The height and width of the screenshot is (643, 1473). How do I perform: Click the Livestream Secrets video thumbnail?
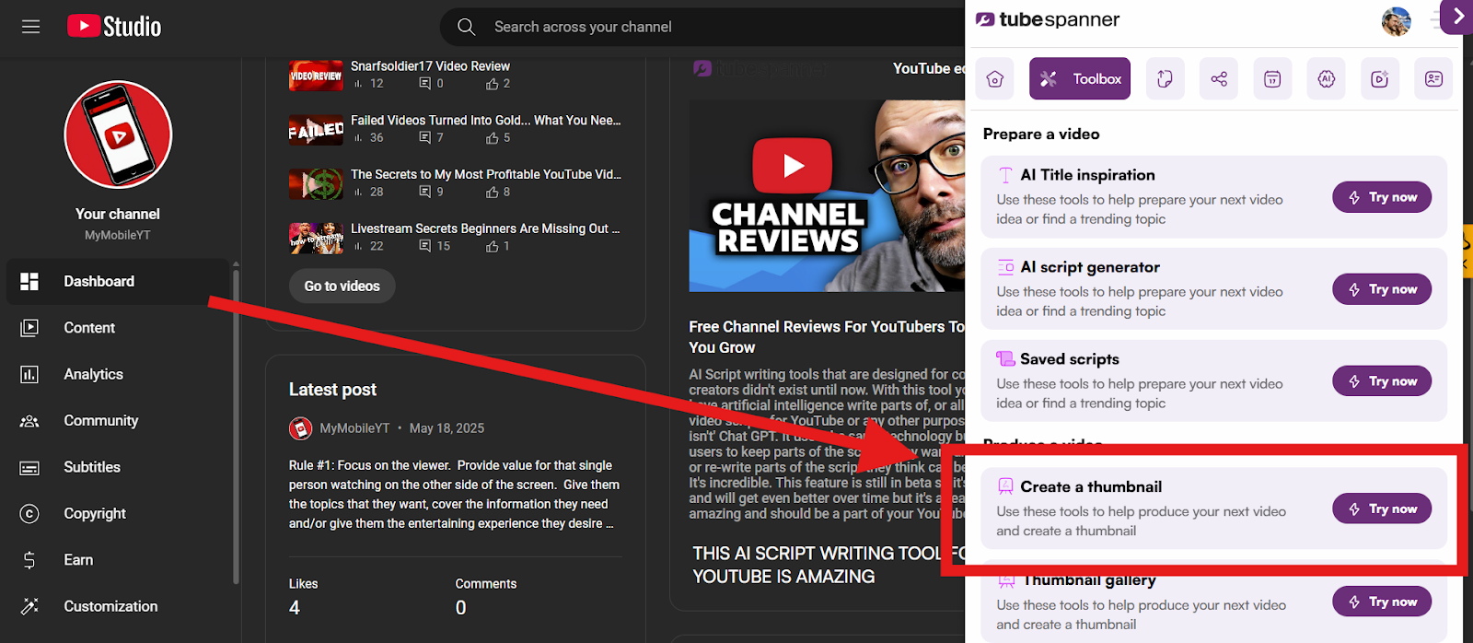click(x=316, y=239)
